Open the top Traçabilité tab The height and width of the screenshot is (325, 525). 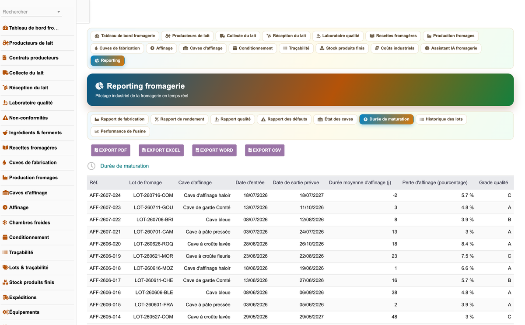point(296,48)
